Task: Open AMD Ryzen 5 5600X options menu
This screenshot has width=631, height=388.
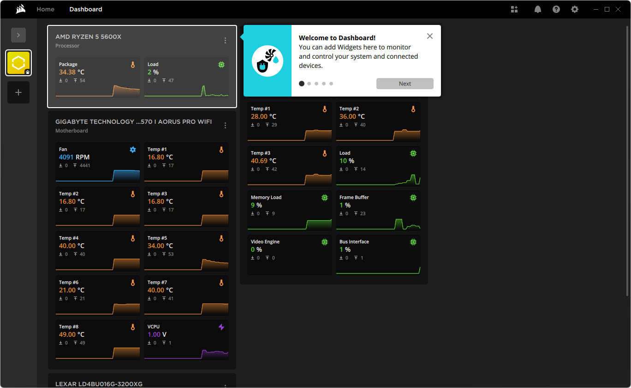Action: [225, 40]
